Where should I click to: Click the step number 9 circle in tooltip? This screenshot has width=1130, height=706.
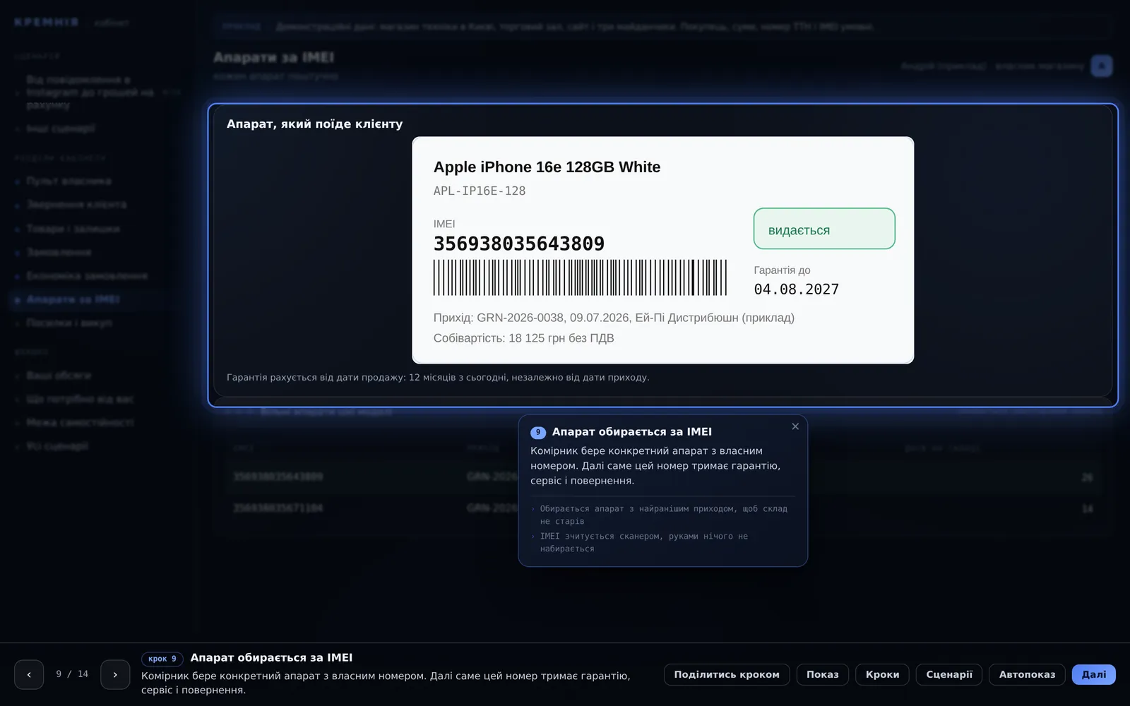[x=538, y=432]
